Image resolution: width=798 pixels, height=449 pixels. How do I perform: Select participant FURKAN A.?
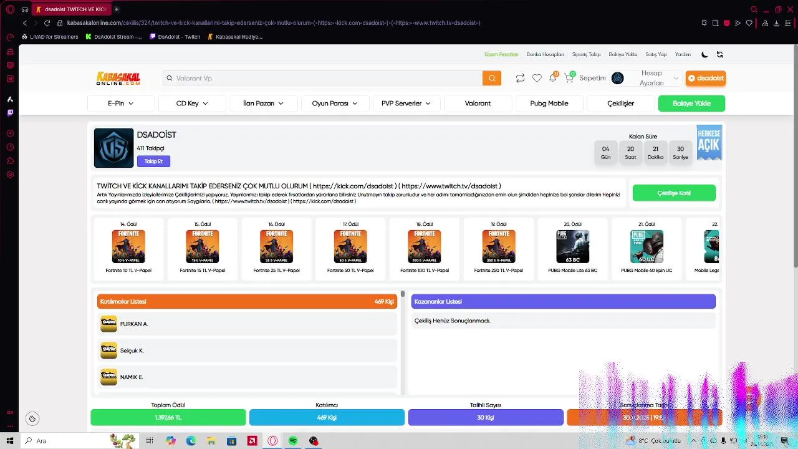pyautogui.click(x=247, y=324)
